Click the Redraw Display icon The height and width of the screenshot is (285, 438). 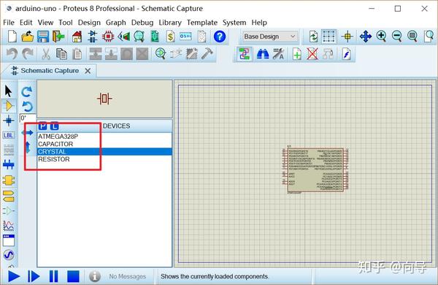pos(313,37)
